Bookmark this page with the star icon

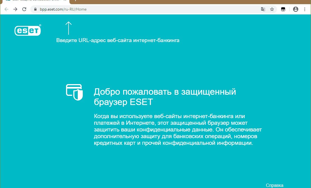point(272,9)
